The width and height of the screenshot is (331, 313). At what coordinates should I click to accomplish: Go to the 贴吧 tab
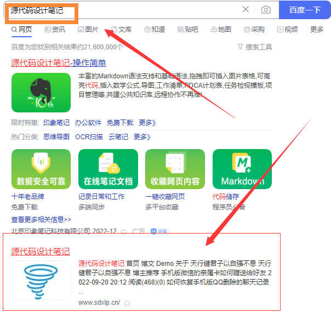tap(187, 30)
